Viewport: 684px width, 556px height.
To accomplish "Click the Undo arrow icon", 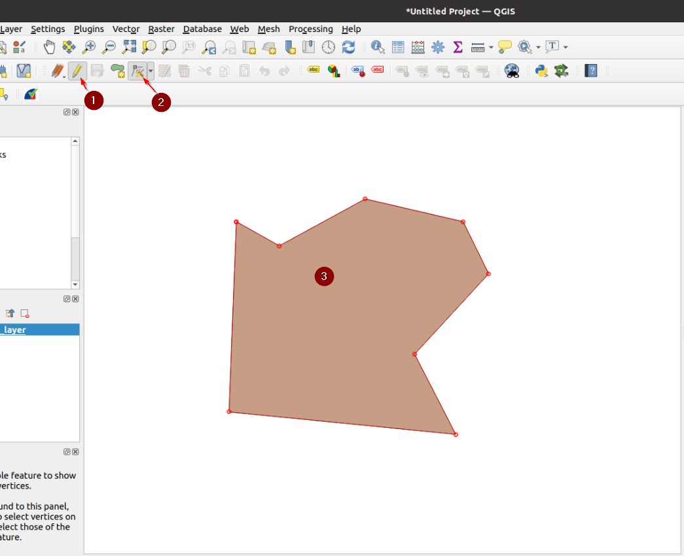I will [264, 71].
